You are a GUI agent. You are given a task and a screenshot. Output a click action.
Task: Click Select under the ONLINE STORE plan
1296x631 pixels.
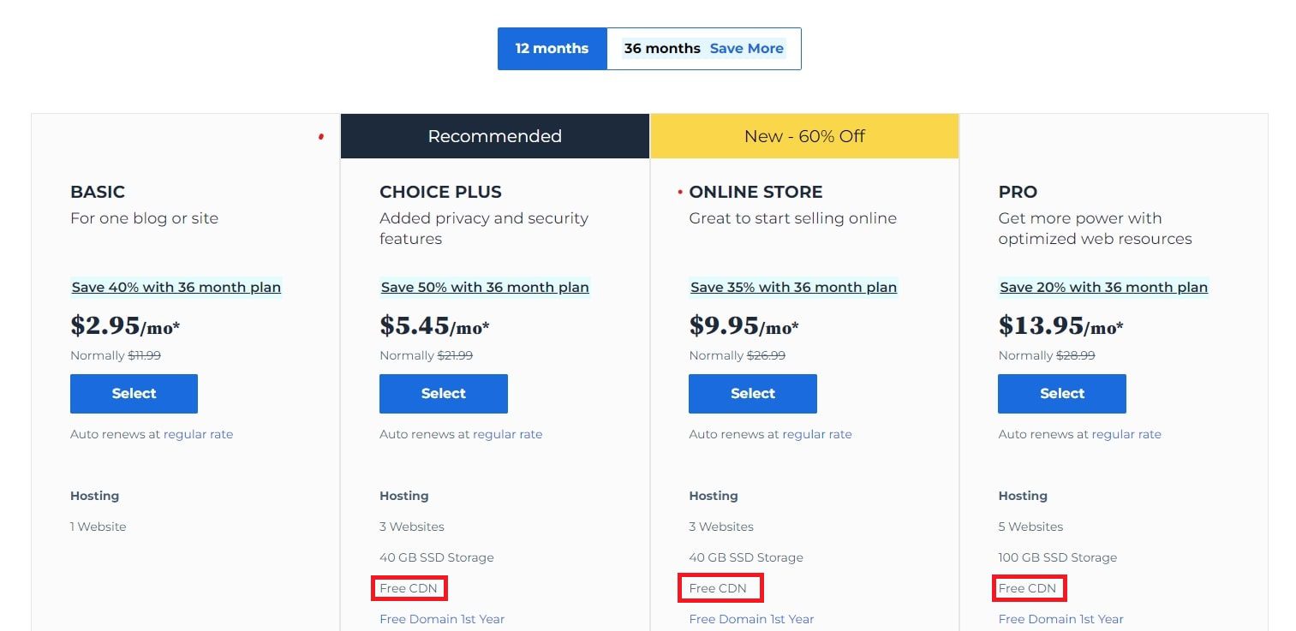pos(752,393)
